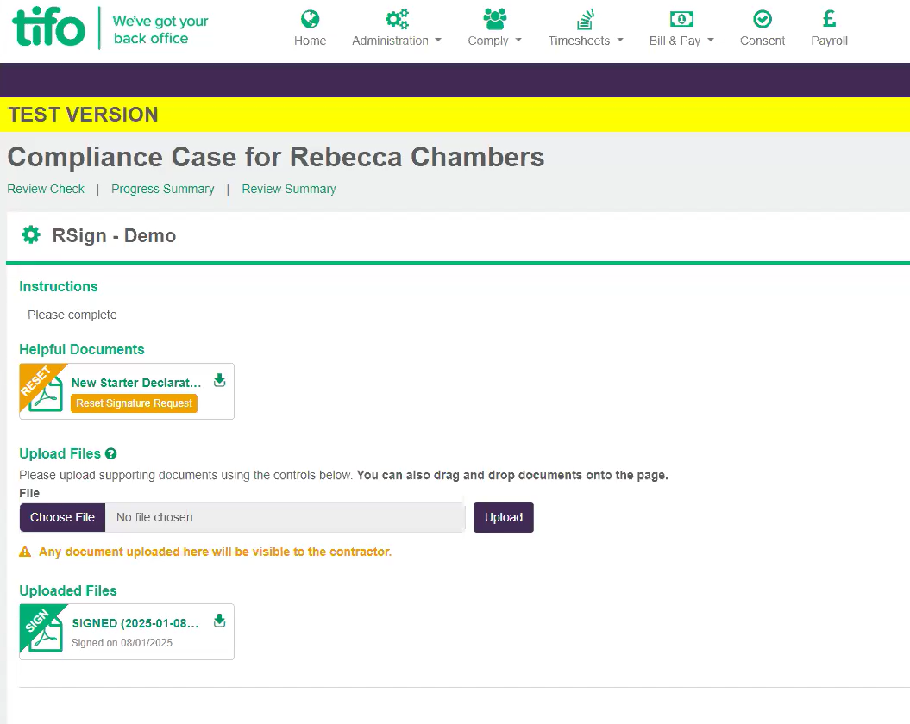This screenshot has height=724, width=910.
Task: Open the Review Summary link
Action: pyautogui.click(x=289, y=189)
